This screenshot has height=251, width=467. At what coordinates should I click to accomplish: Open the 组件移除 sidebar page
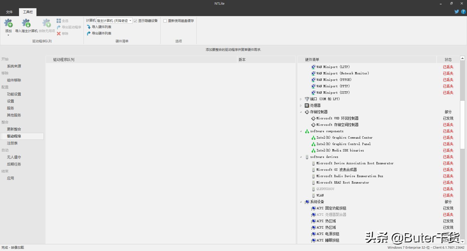[14, 80]
